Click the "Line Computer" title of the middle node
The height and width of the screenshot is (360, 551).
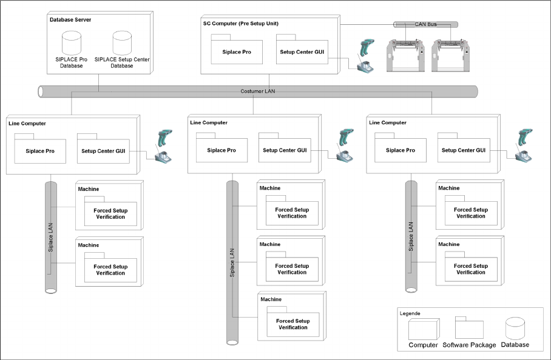(209, 122)
